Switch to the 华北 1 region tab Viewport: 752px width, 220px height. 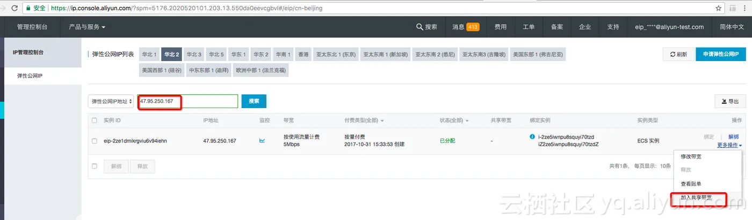pyautogui.click(x=149, y=54)
